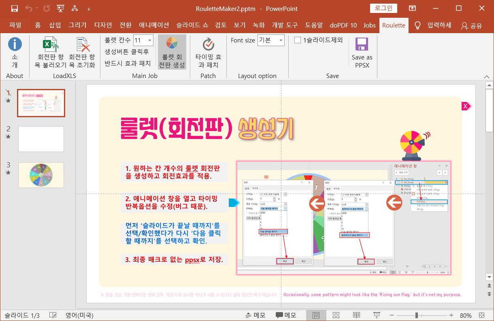Screen dimensions: 494x321
Task: Click 영어(미국) language in status bar
Action: (79, 315)
